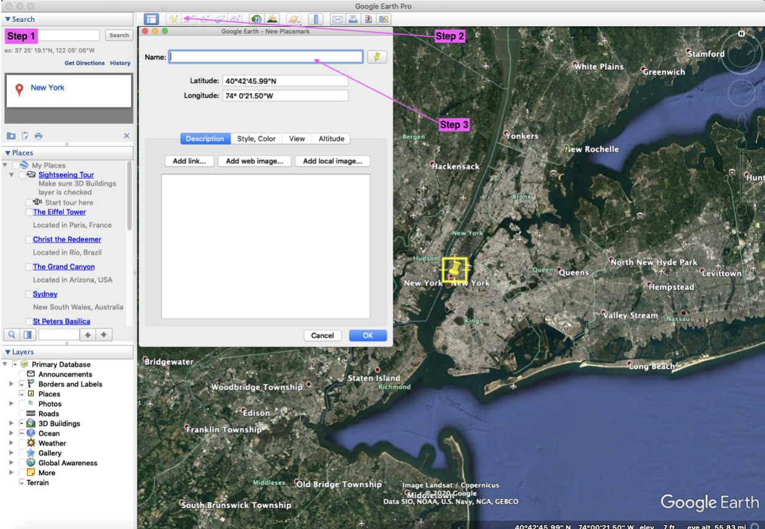Toggle the sidebar panel icon

tap(151, 18)
